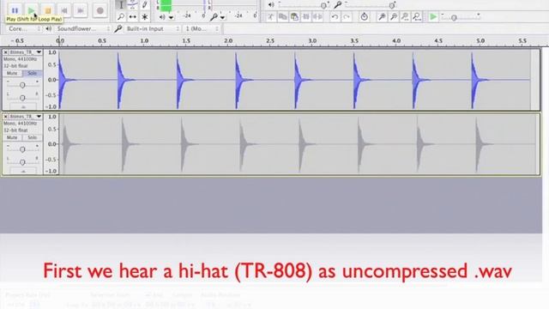Mute the second track

12,137
